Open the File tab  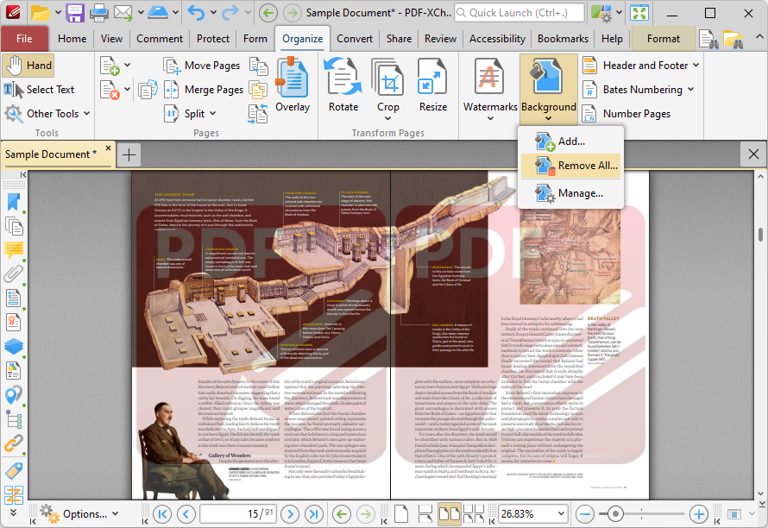pyautogui.click(x=24, y=39)
